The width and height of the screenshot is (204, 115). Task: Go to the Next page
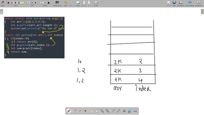pos(89,3)
